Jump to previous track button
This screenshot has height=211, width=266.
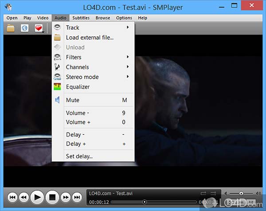click(x=12, y=197)
